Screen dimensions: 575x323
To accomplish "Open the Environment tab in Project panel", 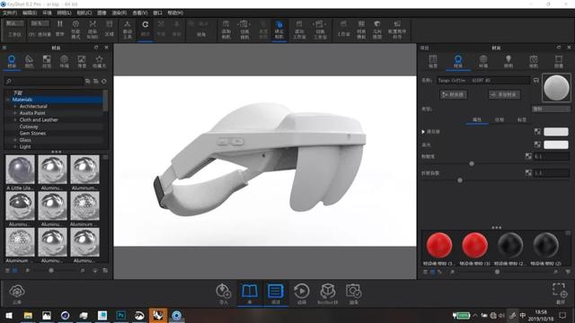I will (x=483, y=61).
